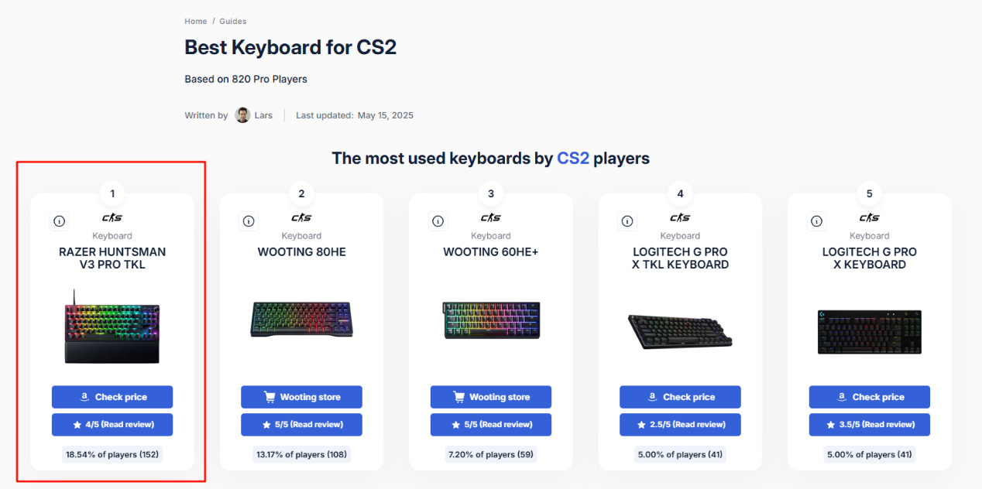This screenshot has width=982, height=489.
Task: Click CS2 game logo on Wooting 60HE+ card
Action: 491,217
